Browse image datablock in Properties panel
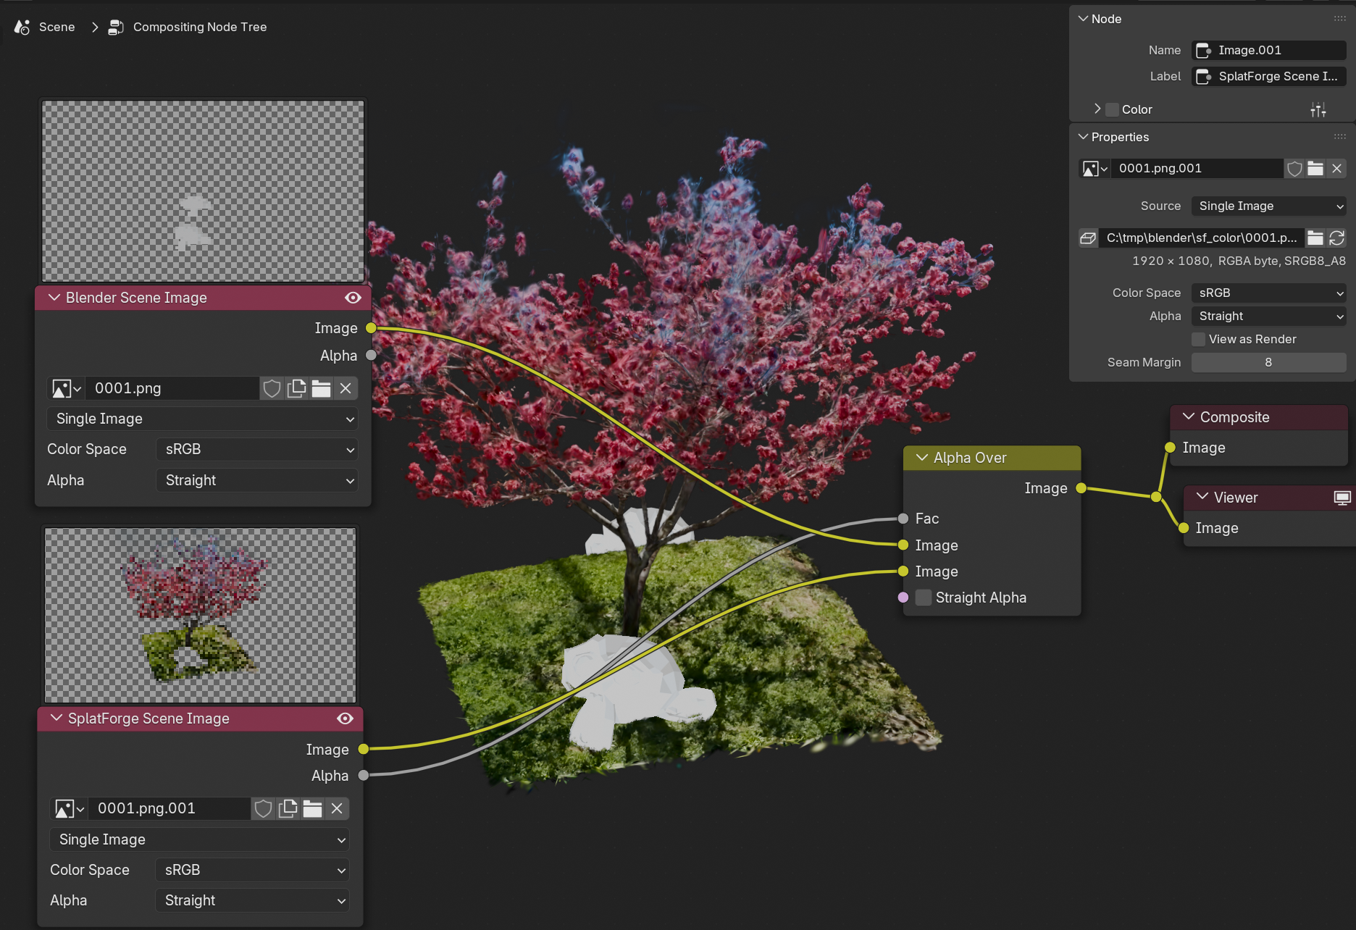Image resolution: width=1356 pixels, height=930 pixels. (1094, 169)
